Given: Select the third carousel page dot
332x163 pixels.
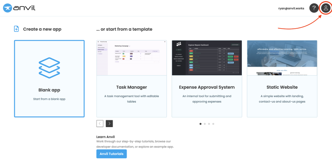Looking at the screenshot, I should (x=209, y=124).
